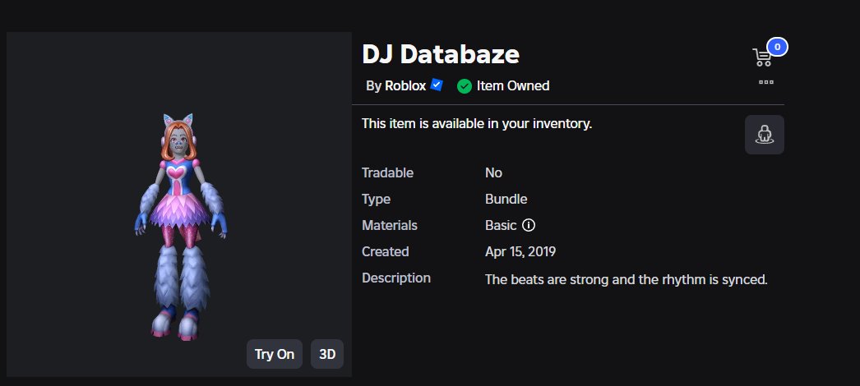
Task: Click the Tradable value No
Action: pos(493,173)
